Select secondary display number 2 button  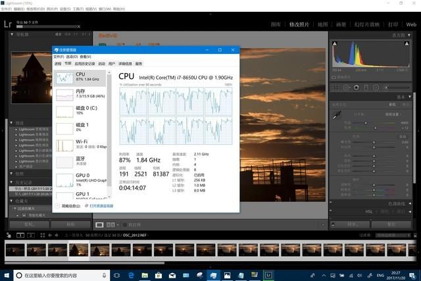[x=30, y=235]
